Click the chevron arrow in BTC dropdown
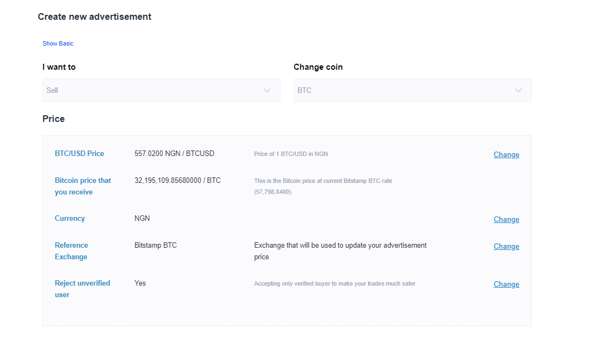Screen dimensions: 589x340 click(518, 90)
